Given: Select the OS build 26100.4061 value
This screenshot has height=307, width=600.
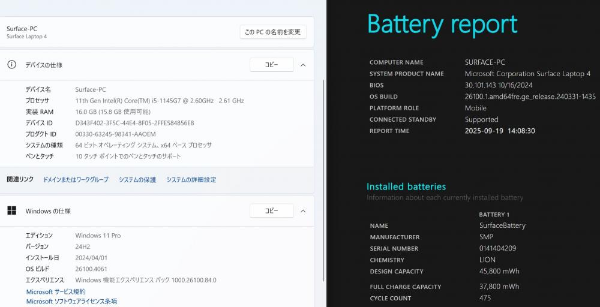Looking at the screenshot, I should click(x=91, y=269).
